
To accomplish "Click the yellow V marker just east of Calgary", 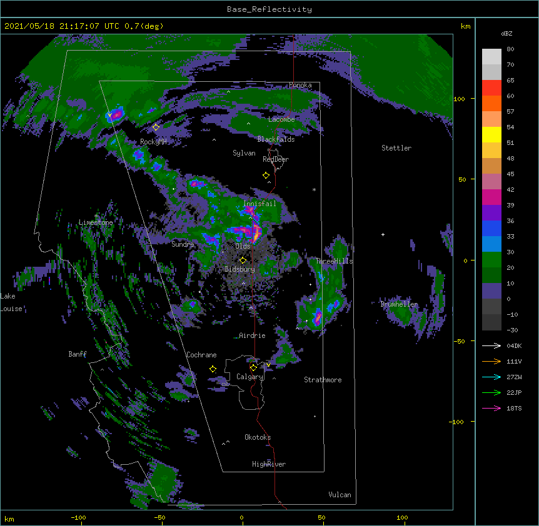I will [x=268, y=365].
